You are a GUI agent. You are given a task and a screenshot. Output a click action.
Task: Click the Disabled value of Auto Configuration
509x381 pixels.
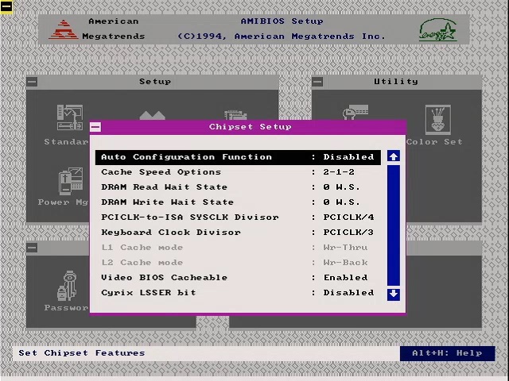tap(348, 157)
